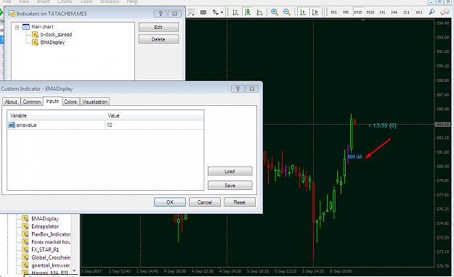Select the H4 timeframe
Viewport: 454px width, 277px height.
coord(394,12)
